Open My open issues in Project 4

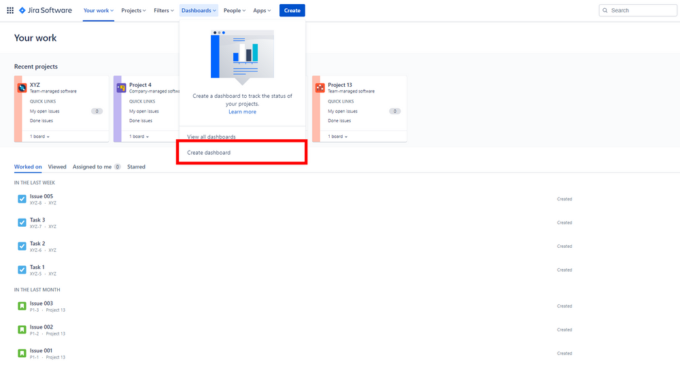pos(144,111)
